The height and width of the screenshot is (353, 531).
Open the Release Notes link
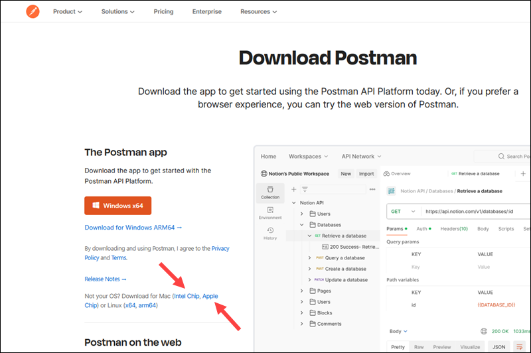tap(106, 279)
